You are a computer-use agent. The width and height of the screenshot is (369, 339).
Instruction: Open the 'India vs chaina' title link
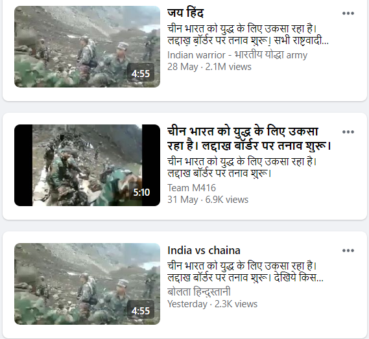coord(204,250)
